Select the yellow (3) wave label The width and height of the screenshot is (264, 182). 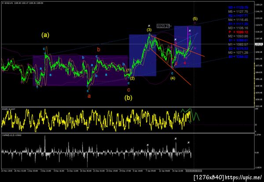[x=149, y=30]
